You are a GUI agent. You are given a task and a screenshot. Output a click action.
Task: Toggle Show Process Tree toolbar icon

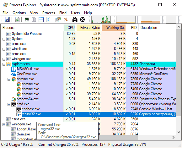pyautogui.click(x=34, y=19)
